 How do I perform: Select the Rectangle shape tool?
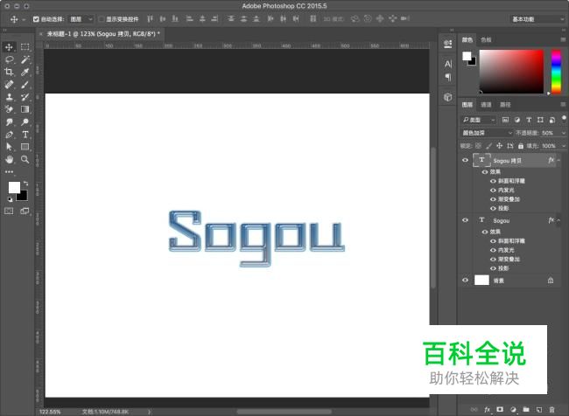[25, 147]
